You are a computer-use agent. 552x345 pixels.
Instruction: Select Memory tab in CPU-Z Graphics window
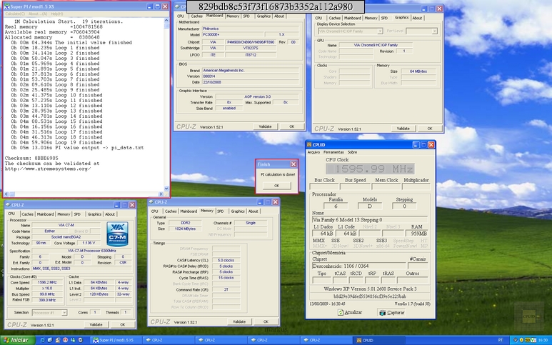(371, 18)
